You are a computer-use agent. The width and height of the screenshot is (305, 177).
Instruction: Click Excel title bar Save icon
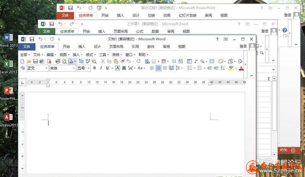[x=51, y=24]
